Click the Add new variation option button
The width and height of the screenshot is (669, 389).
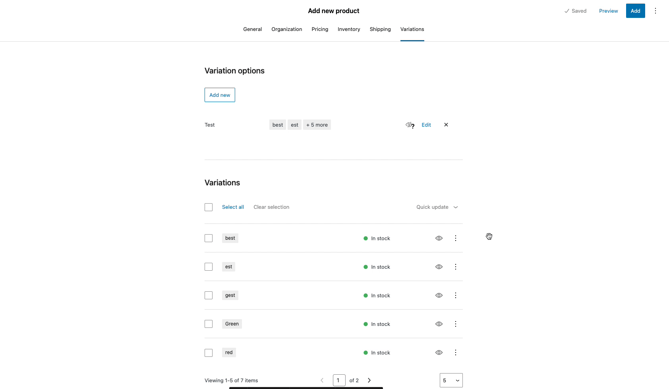220,95
